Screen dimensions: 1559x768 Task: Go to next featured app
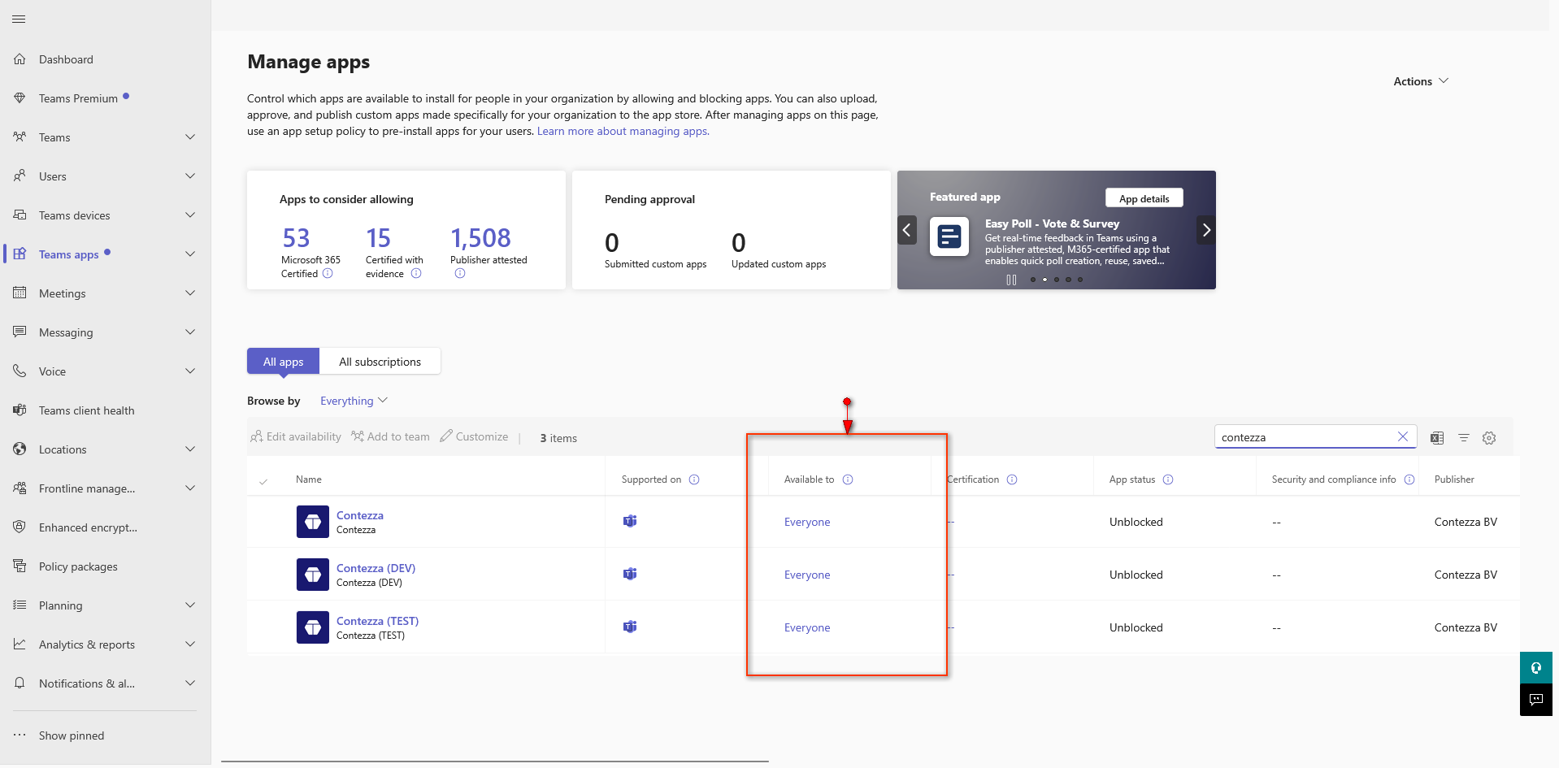1206,230
